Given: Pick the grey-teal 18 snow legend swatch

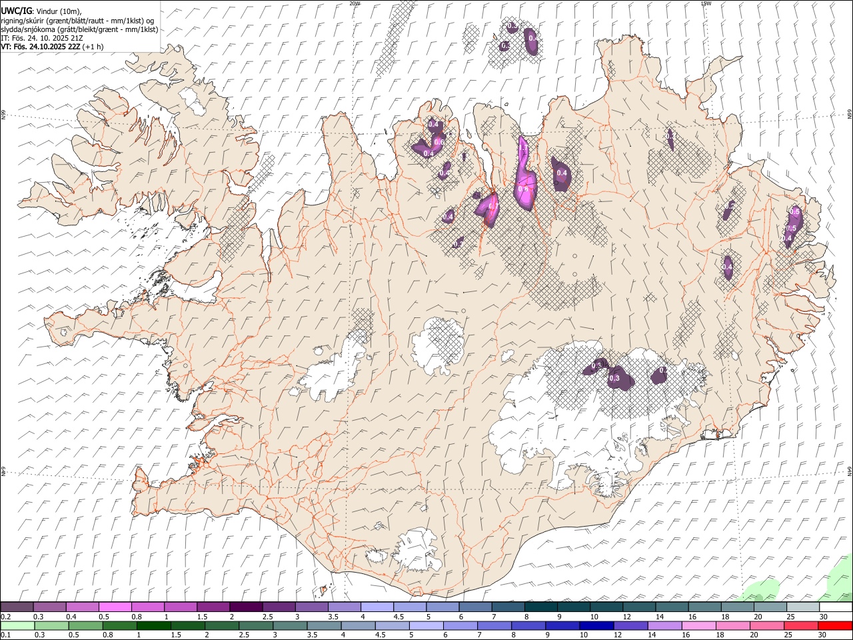Looking at the screenshot, I should coord(737,607).
